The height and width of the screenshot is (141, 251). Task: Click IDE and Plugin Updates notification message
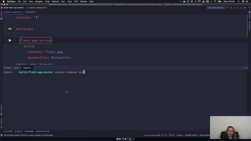click(28, 135)
